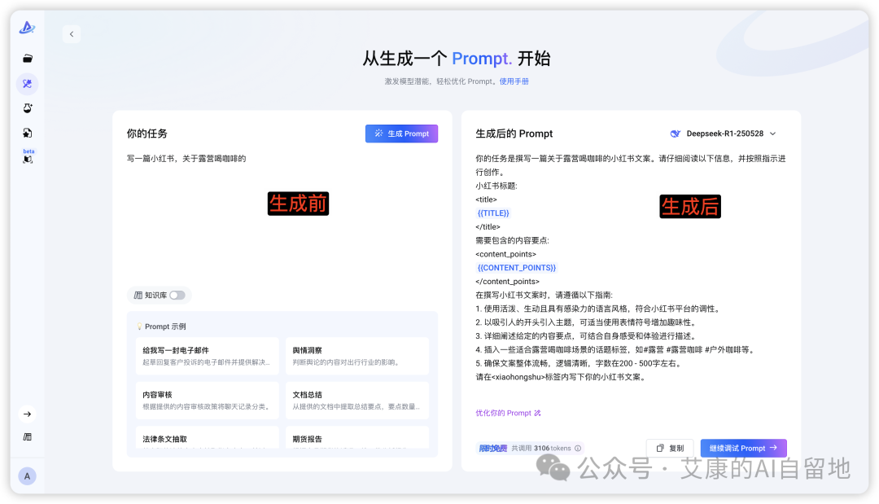Click the back chevron near page title
The image size is (879, 504).
[x=72, y=33]
